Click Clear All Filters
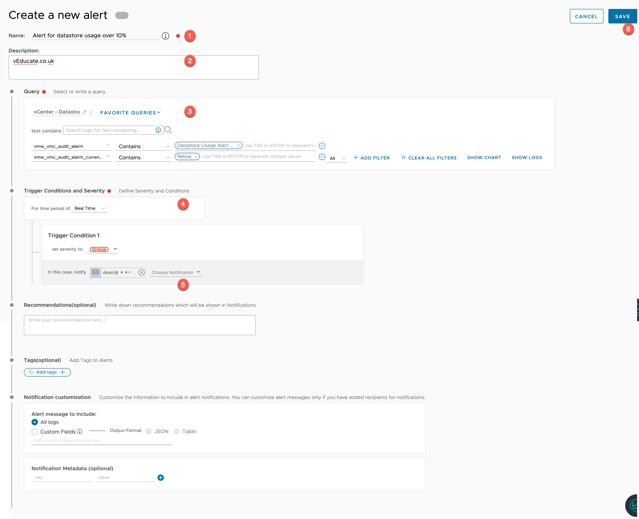 [429, 158]
